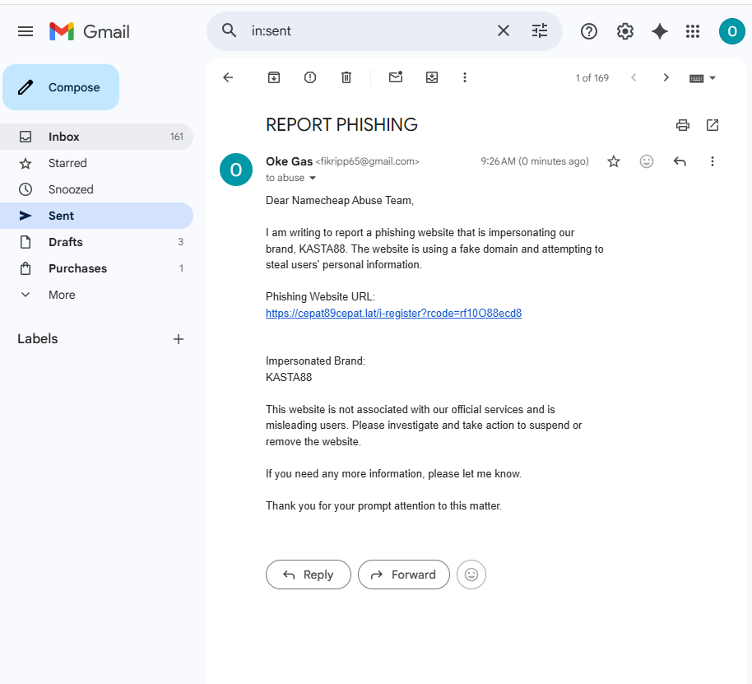The width and height of the screenshot is (752, 684).
Task: Delete the email with the trash icon
Action: (346, 77)
